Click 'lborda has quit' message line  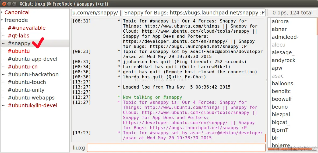[x=164, y=77]
